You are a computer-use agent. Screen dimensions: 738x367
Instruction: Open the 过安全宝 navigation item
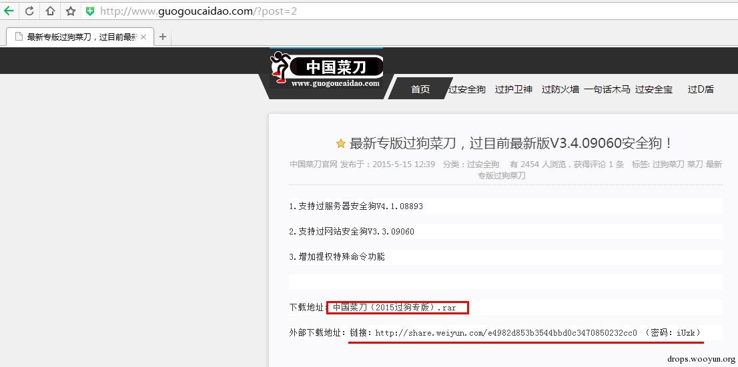tap(654, 89)
